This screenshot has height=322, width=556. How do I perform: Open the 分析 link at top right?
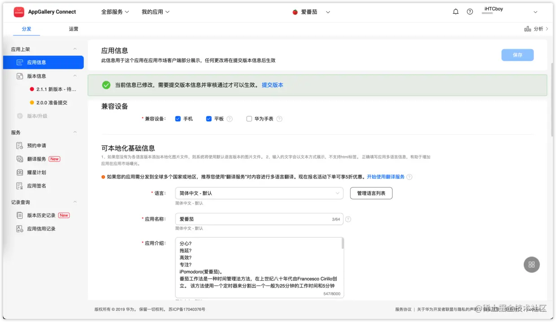coord(539,29)
